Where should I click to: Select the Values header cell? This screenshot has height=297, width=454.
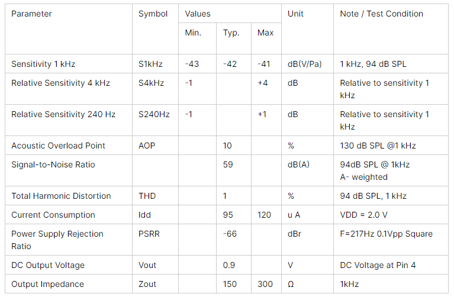coord(198,14)
